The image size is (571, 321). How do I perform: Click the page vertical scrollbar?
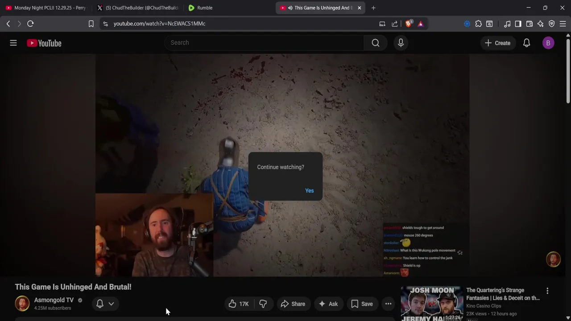pyautogui.click(x=568, y=71)
